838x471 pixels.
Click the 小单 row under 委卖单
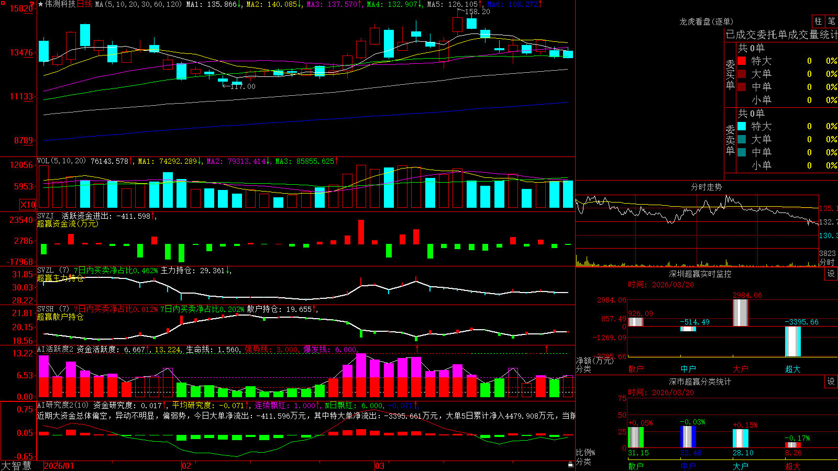[x=788, y=165]
